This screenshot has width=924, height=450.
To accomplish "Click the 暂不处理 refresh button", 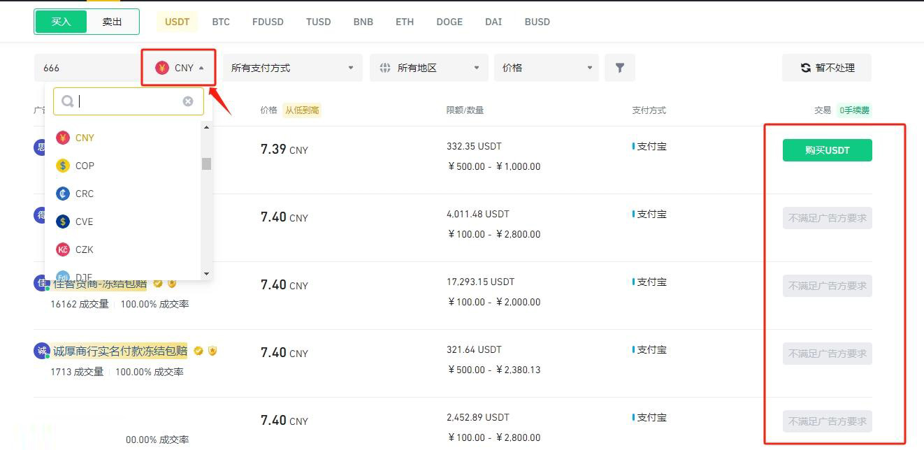I will pyautogui.click(x=827, y=67).
